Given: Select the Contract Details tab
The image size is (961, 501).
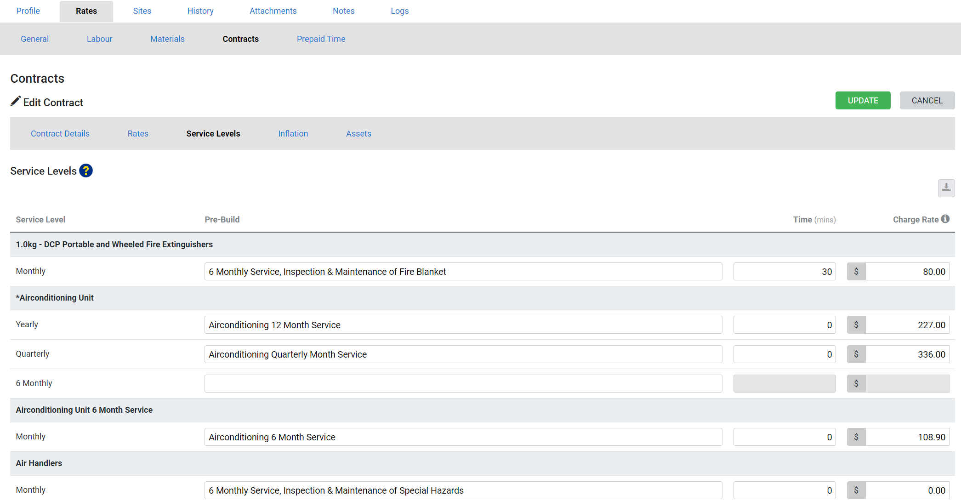Looking at the screenshot, I should point(60,134).
